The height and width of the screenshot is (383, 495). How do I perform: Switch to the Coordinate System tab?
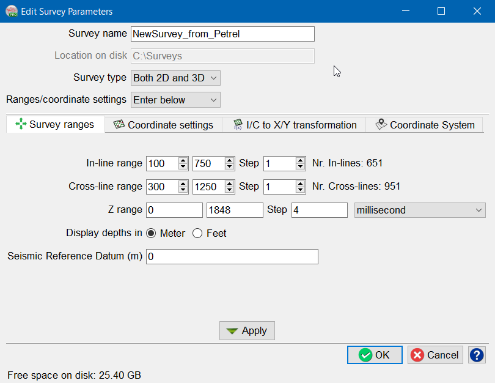click(x=425, y=125)
